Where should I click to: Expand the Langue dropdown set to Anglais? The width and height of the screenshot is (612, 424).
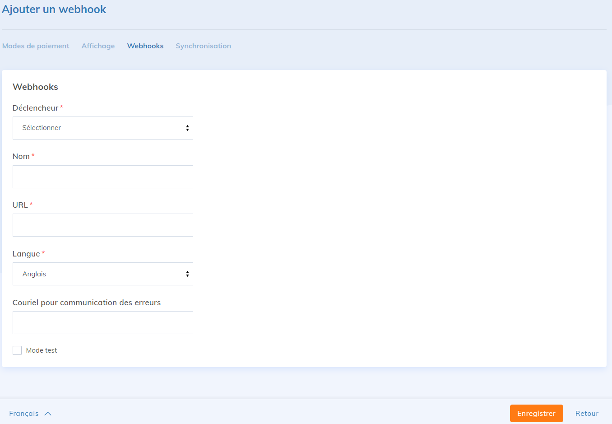point(102,274)
